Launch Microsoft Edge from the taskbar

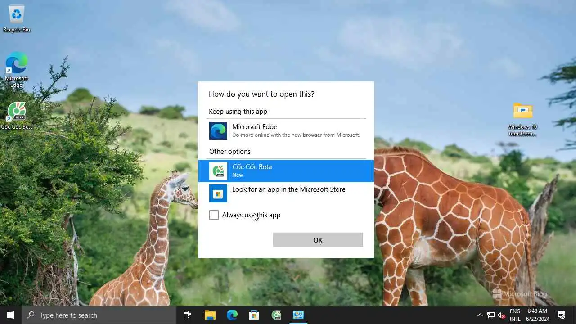[x=232, y=315]
